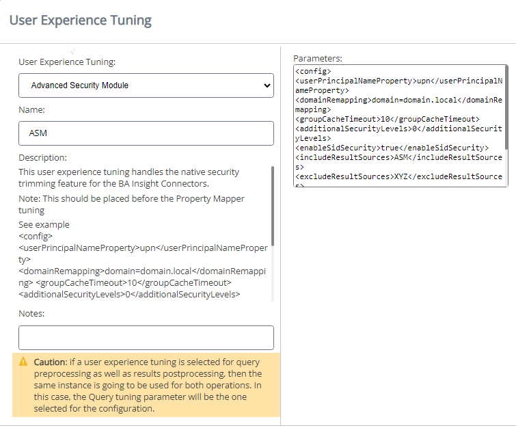Click the dropdown chevron beside Advanced Security Module
This screenshot has height=428, width=516.
click(x=267, y=85)
